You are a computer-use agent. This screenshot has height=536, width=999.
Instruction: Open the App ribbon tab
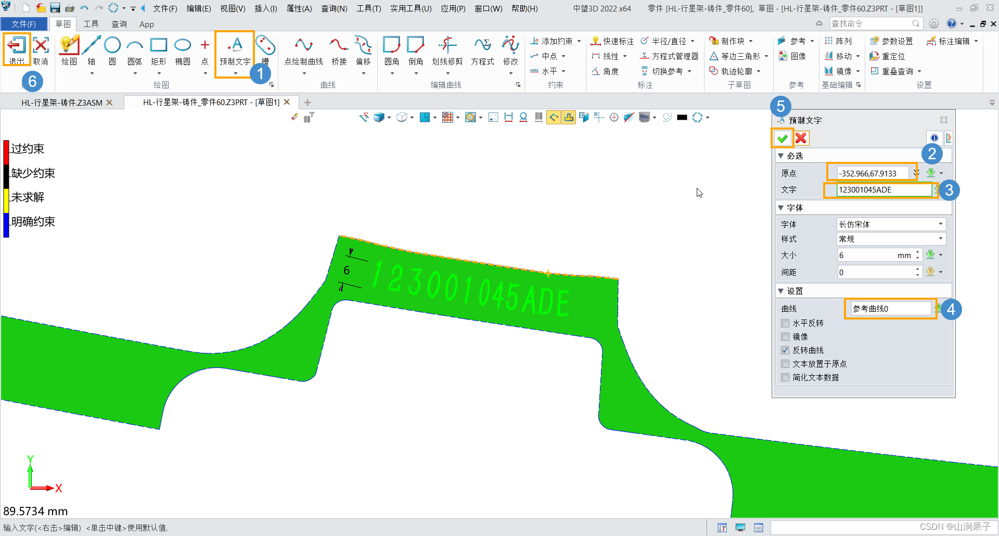[x=147, y=24]
